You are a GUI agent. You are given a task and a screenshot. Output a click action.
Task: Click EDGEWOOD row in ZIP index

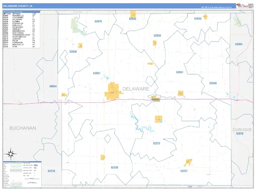[x=19, y=27]
